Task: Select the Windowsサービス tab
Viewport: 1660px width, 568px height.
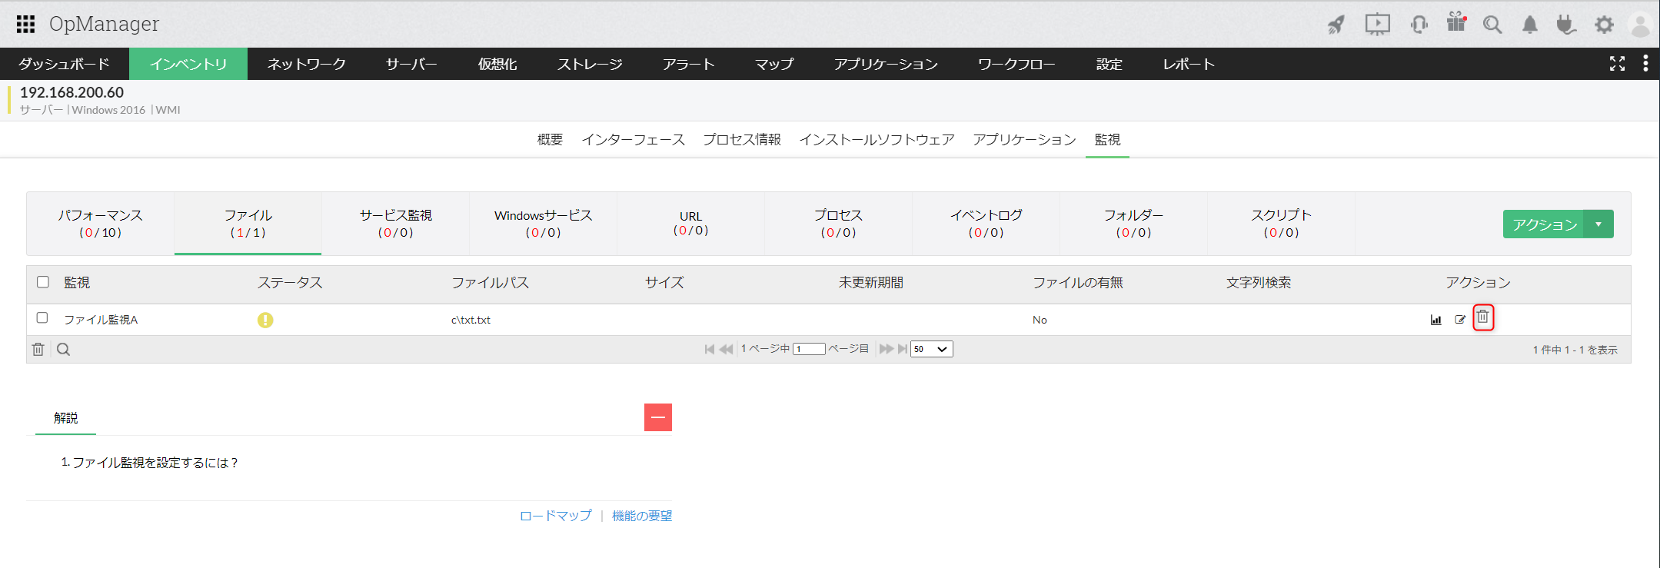Action: [544, 223]
